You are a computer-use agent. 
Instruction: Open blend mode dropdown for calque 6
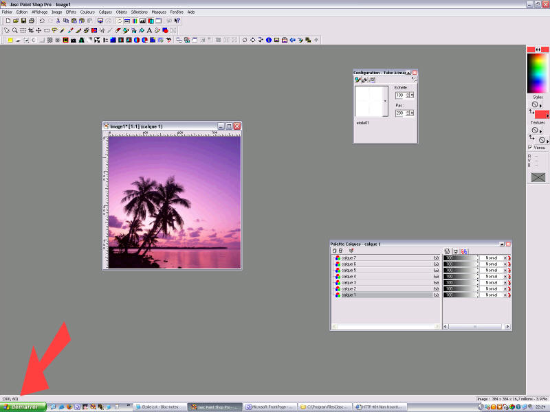pos(493,264)
